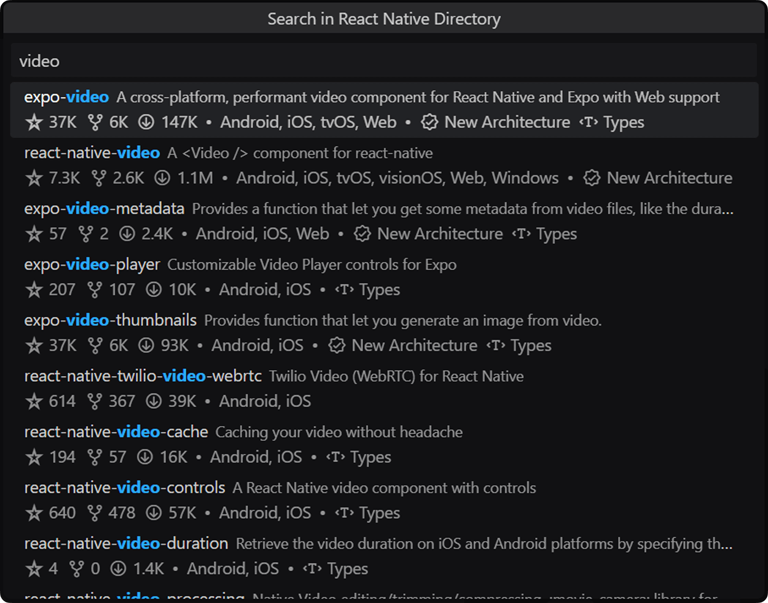Click New Architecture badge icon on react-native-video

coord(592,178)
